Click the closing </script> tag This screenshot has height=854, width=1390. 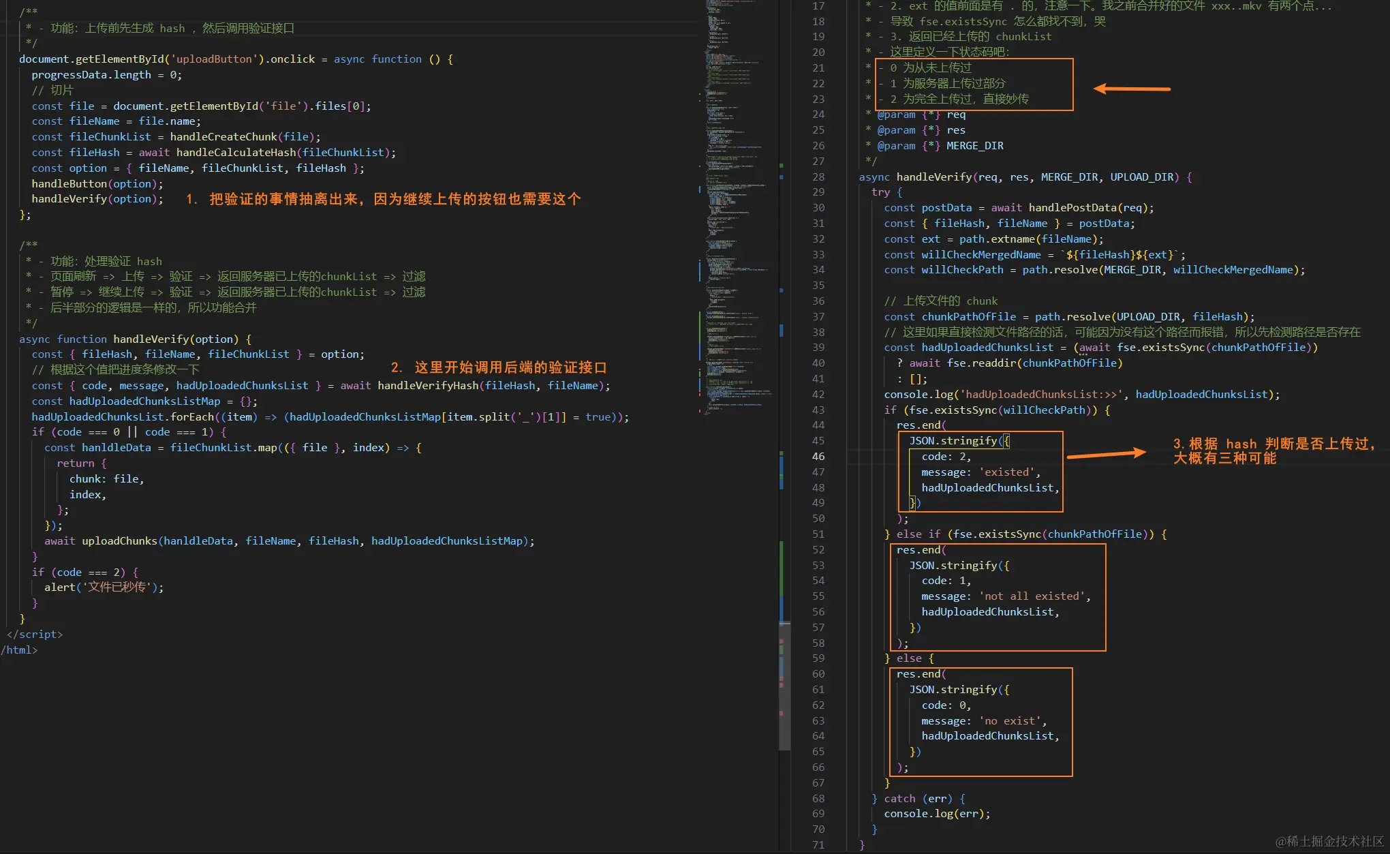(x=34, y=635)
